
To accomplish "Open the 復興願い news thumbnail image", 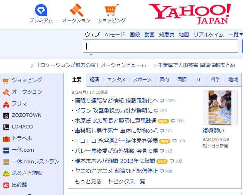I will click(x=220, y=108).
